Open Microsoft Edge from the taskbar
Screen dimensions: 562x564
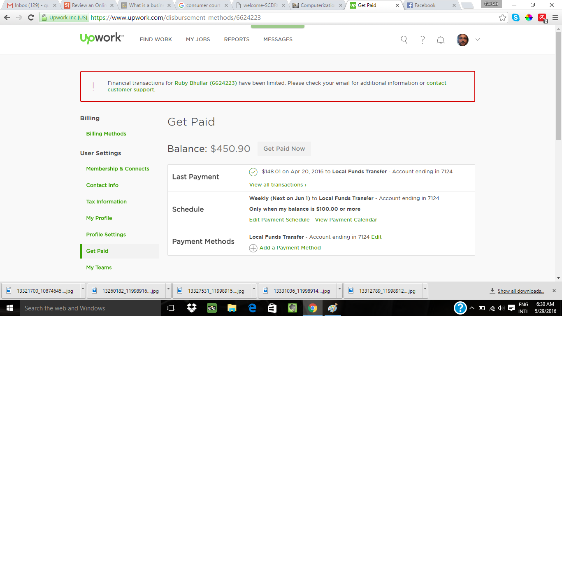[252, 308]
